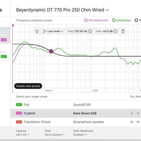
Task: Click the green FLT badge in left sidebar
Action: (4, 56)
